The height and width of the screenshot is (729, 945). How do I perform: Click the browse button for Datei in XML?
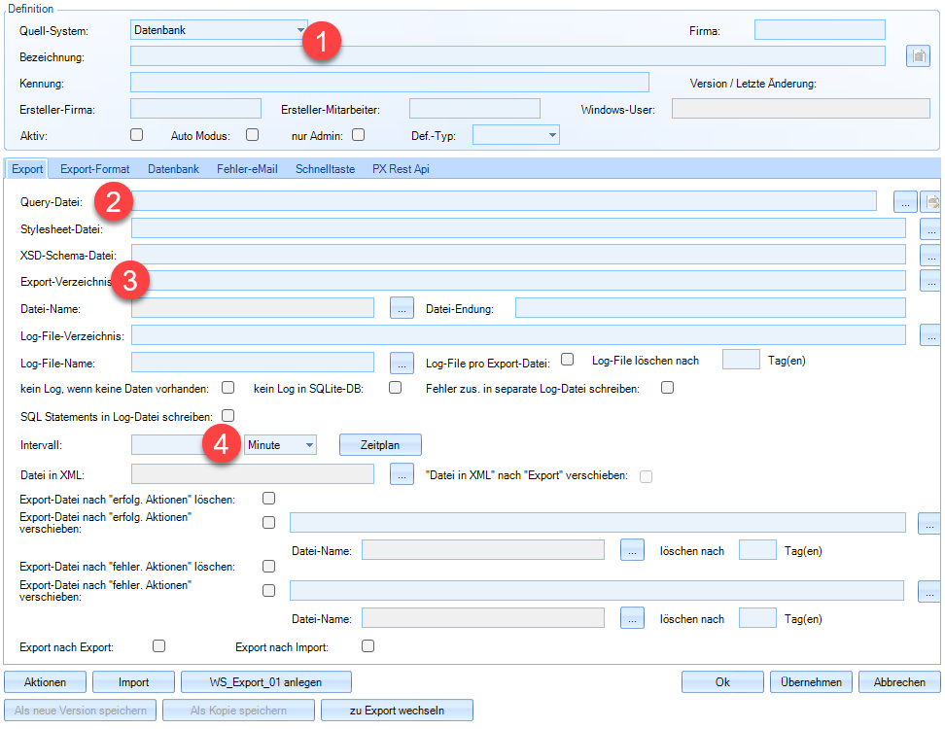(x=402, y=474)
